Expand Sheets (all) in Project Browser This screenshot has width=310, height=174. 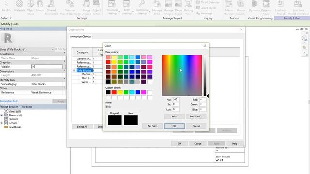click(x=1, y=115)
